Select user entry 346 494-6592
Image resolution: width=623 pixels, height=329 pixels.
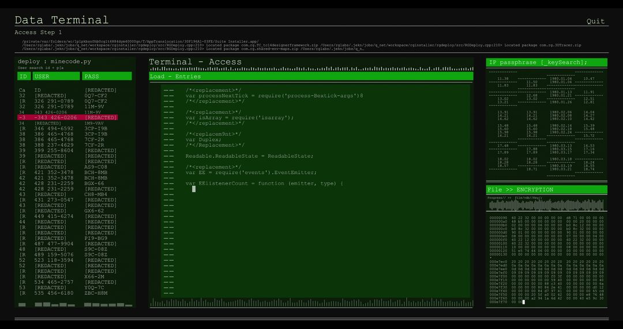pyautogui.click(x=54, y=129)
